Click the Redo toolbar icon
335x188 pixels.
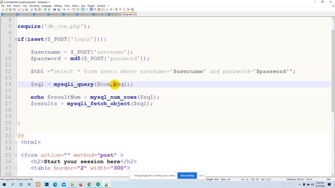[x=49, y=9]
